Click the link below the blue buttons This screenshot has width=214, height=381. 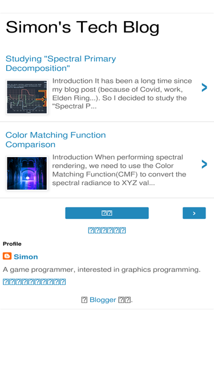point(107,230)
